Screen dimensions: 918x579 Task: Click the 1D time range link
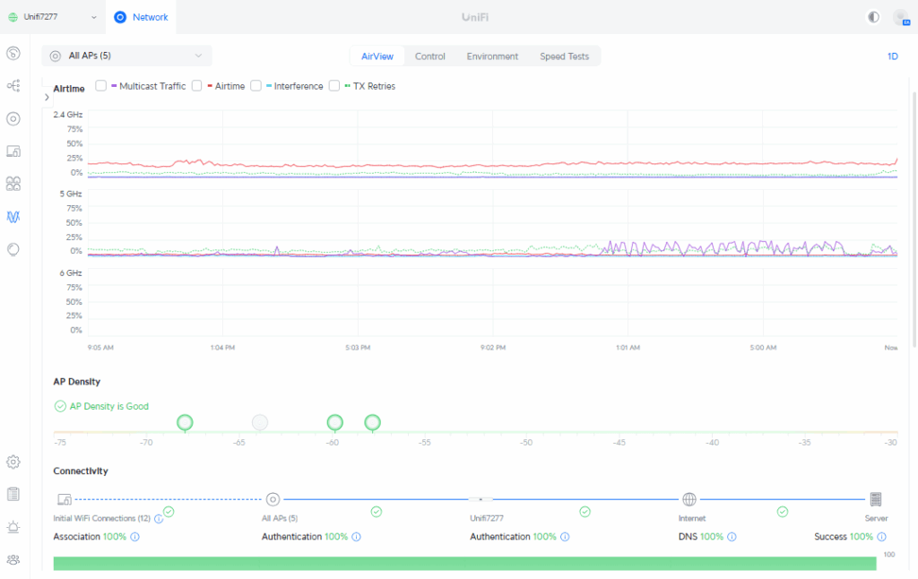pyautogui.click(x=892, y=56)
